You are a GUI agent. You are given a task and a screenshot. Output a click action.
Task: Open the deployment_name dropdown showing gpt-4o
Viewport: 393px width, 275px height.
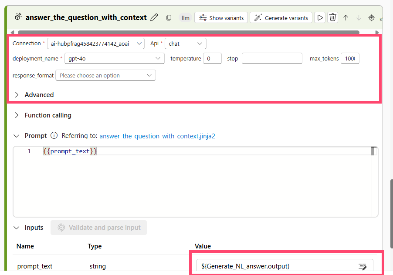[115, 58]
